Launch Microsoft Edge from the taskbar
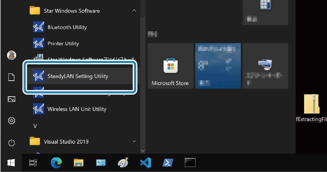This screenshot has width=327, height=172. (56, 163)
